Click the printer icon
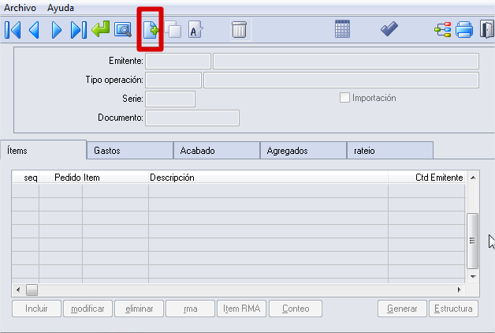Viewport: 495px width, 333px height. 464,29
